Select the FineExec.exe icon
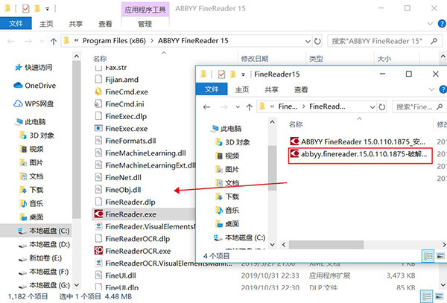Screen dimensions: 447x303 point(98,128)
